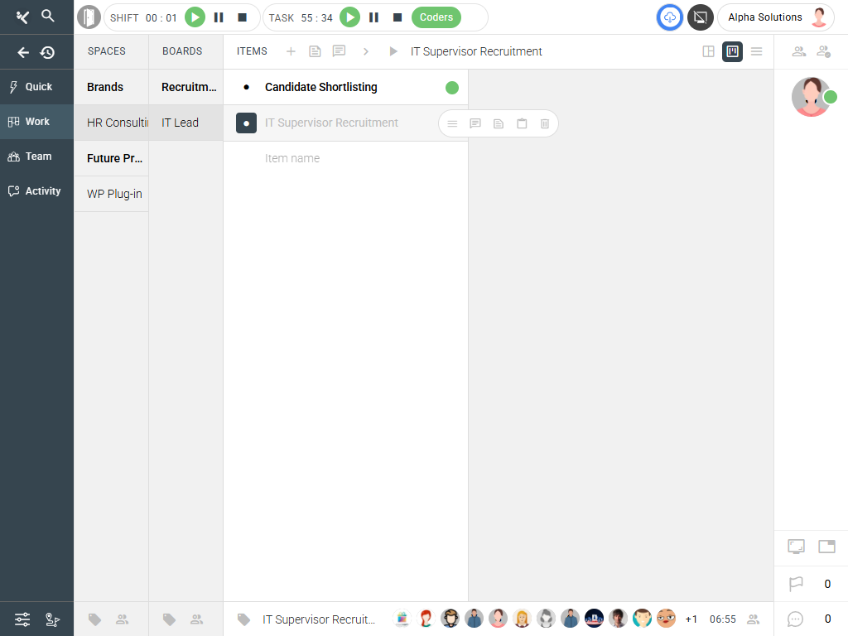This screenshot has height=636, width=848.
Task: Click the add item plus icon
Action: (291, 51)
